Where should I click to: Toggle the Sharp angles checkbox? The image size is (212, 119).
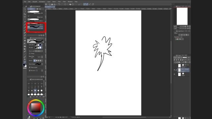pos(29,67)
